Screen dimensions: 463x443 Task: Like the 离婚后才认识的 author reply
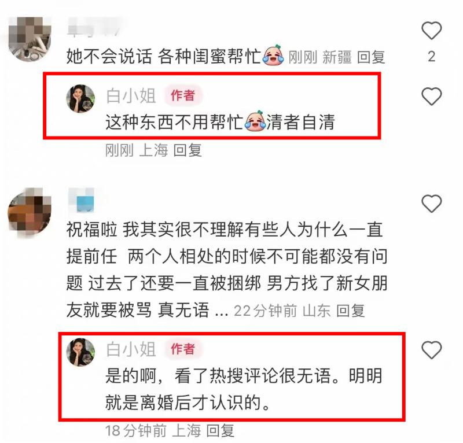(431, 350)
